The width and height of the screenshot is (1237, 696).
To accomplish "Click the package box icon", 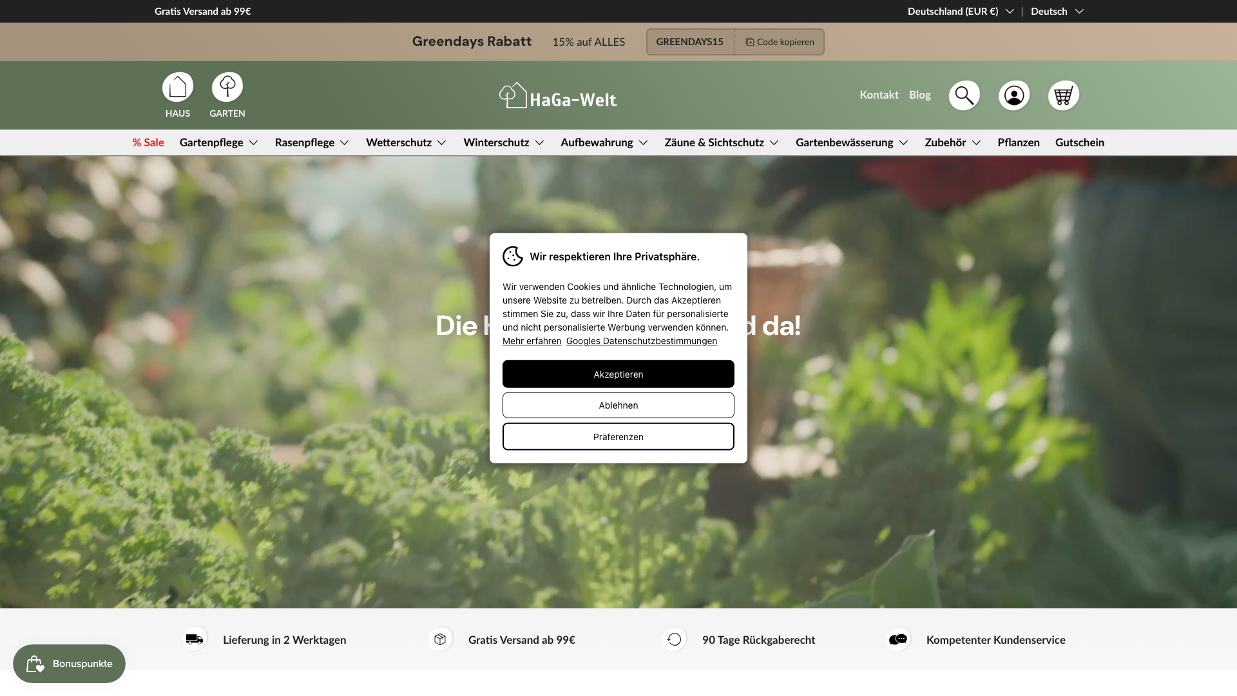I will pyautogui.click(x=440, y=639).
